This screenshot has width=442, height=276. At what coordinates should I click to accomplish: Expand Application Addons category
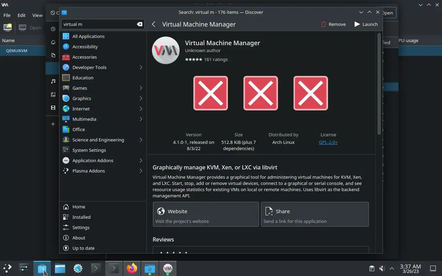141,160
